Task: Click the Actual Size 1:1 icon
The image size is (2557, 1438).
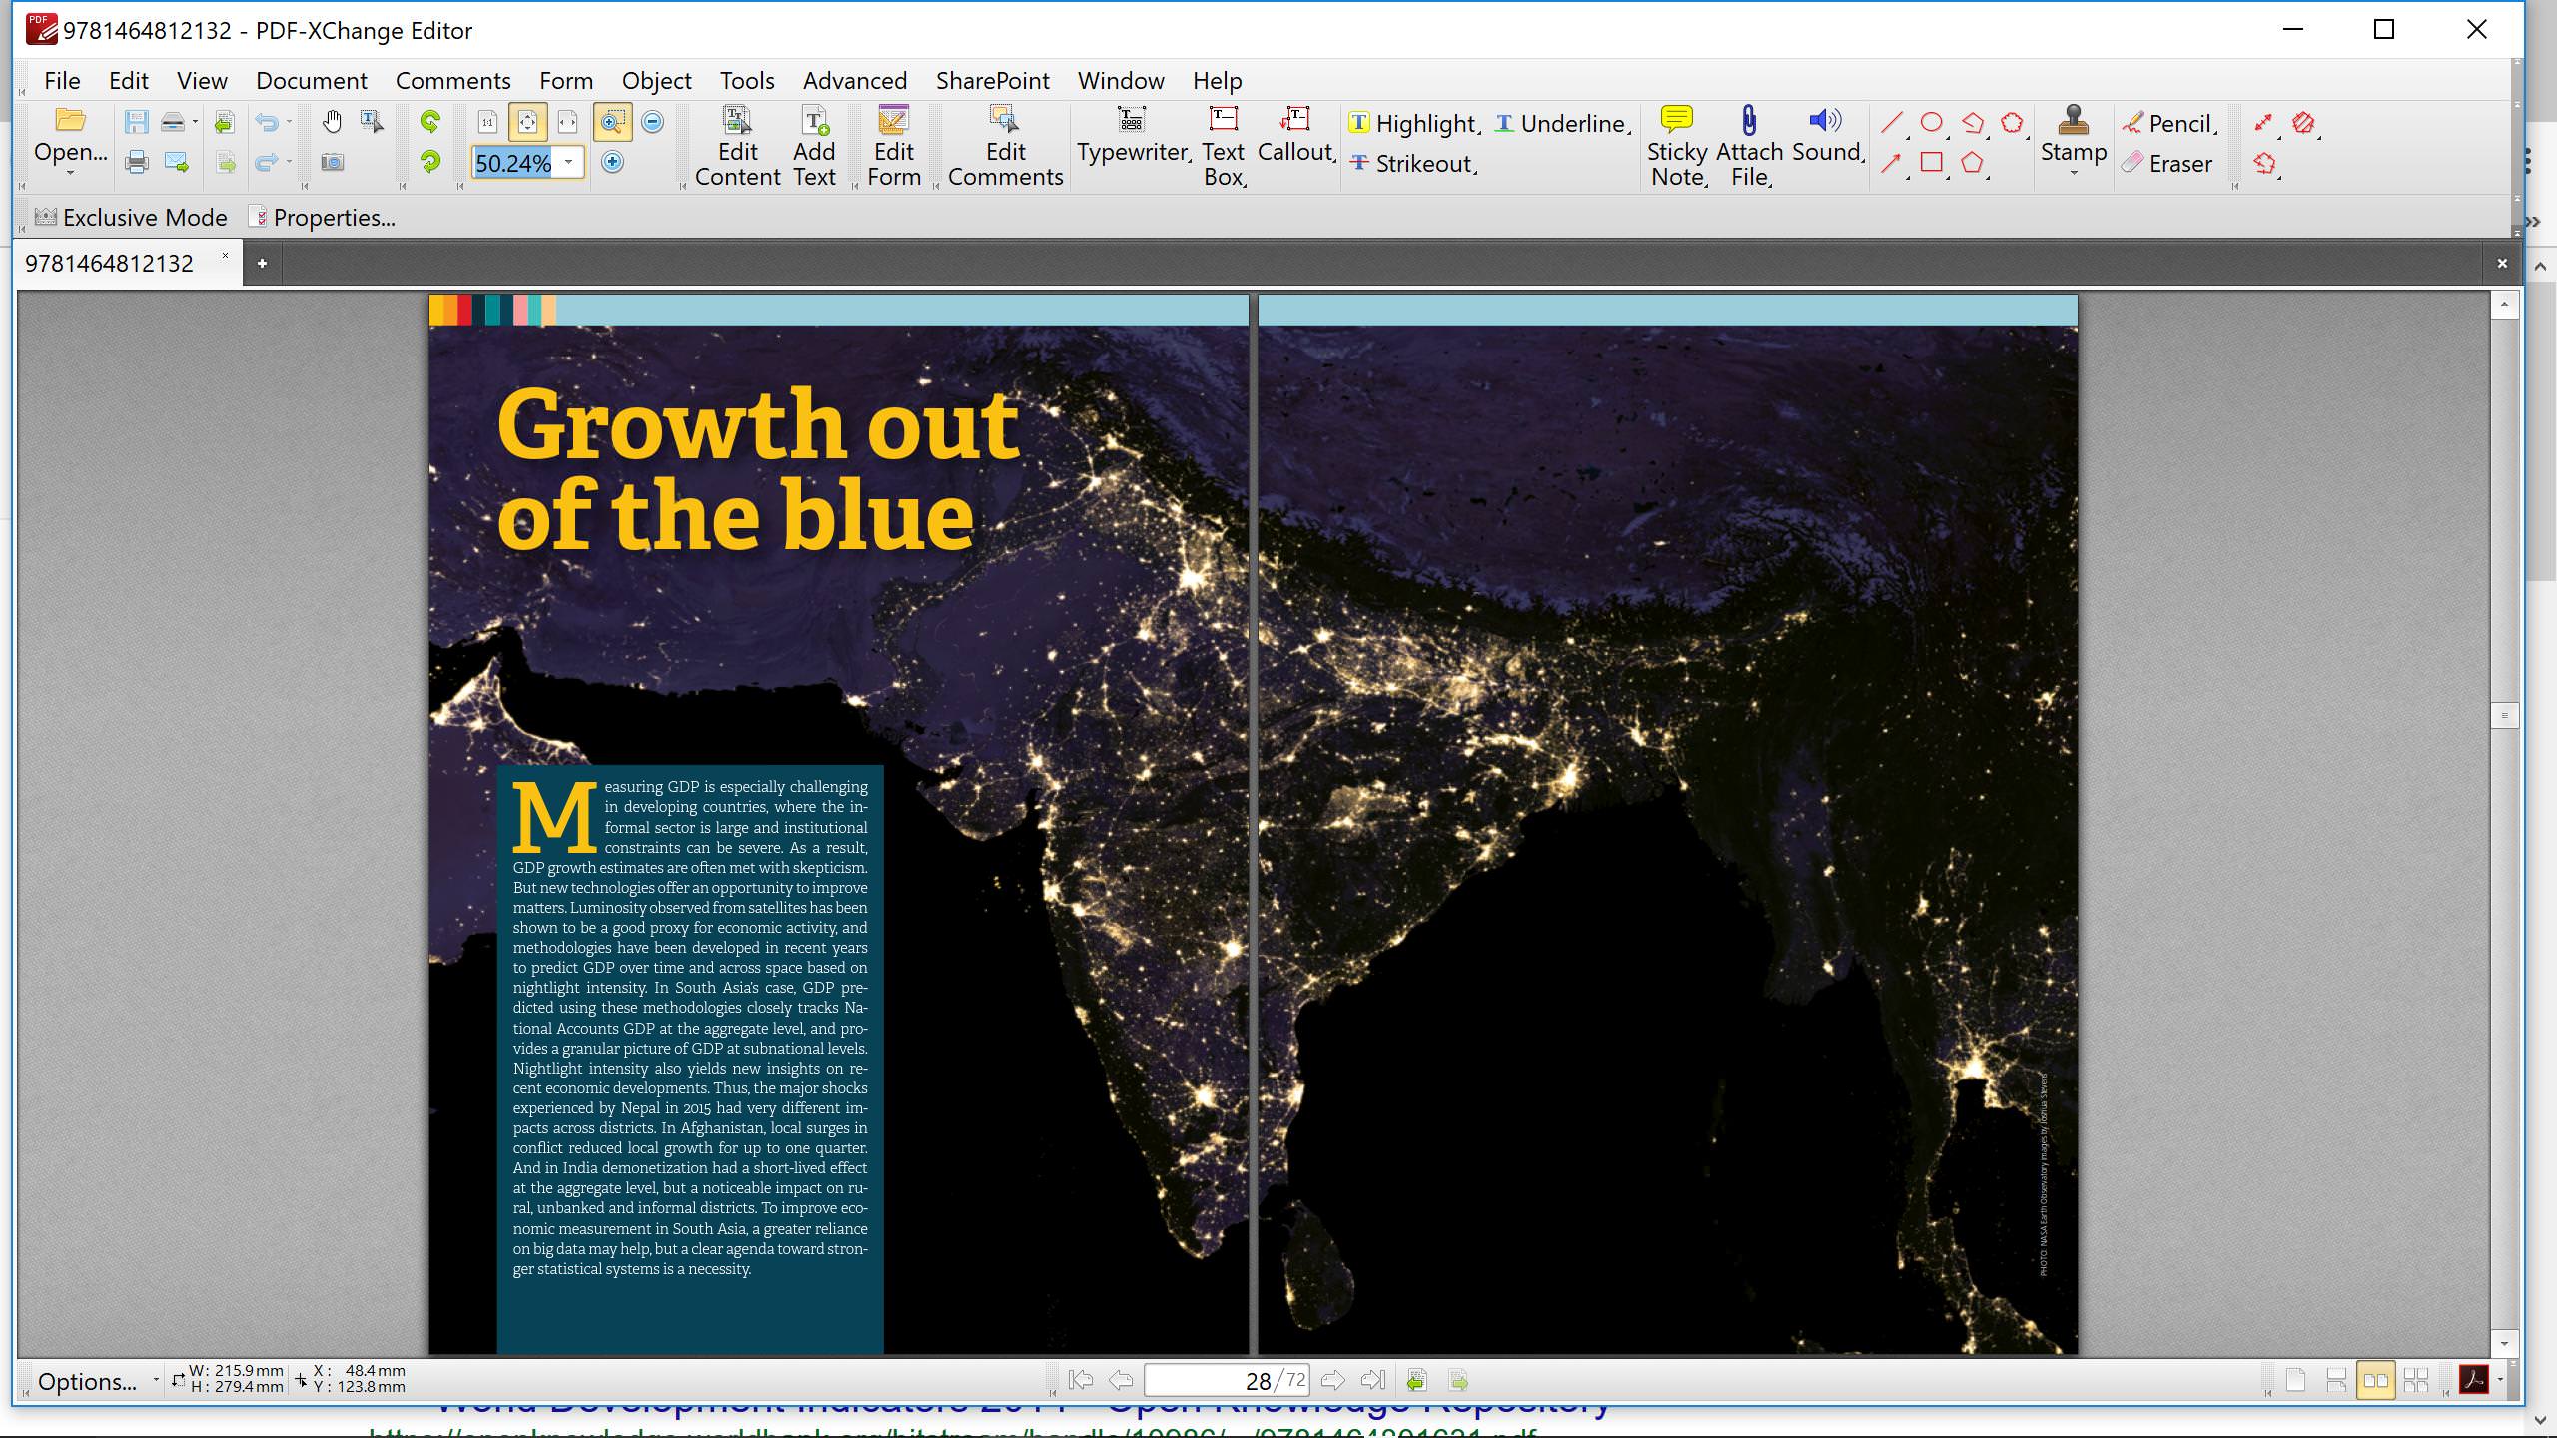Action: pos(487,122)
